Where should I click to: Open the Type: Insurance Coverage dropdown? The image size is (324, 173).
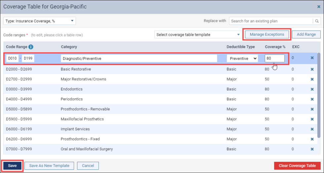(x=39, y=21)
